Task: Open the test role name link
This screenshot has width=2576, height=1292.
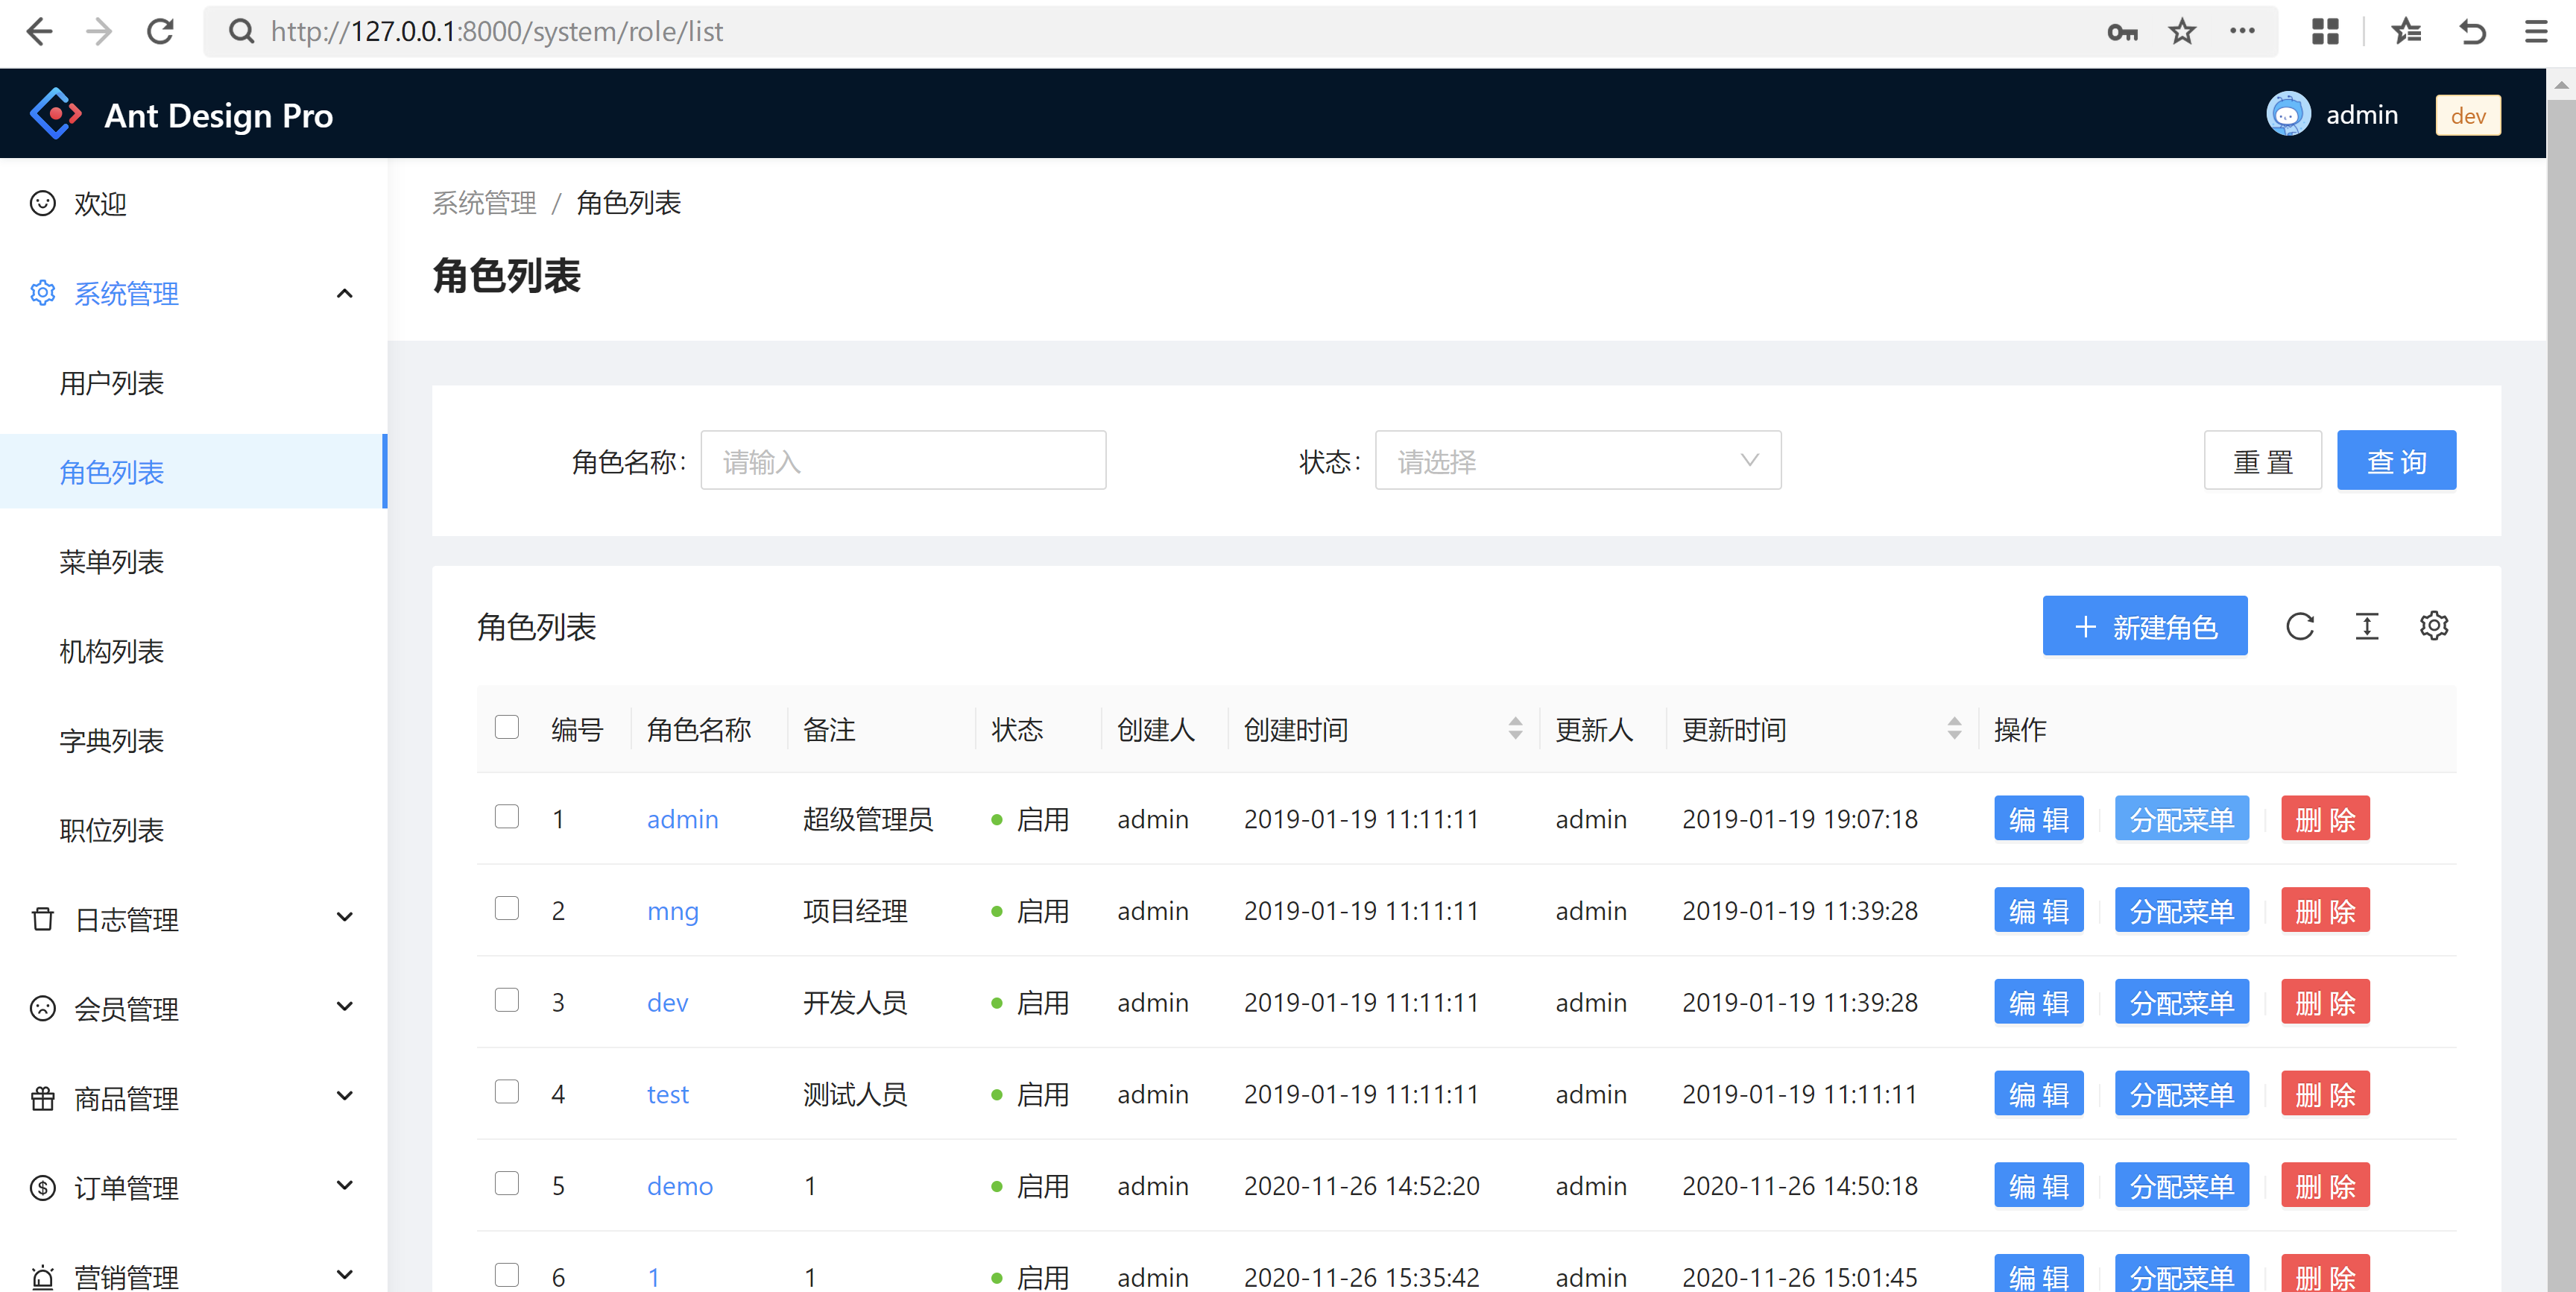Action: [667, 1094]
